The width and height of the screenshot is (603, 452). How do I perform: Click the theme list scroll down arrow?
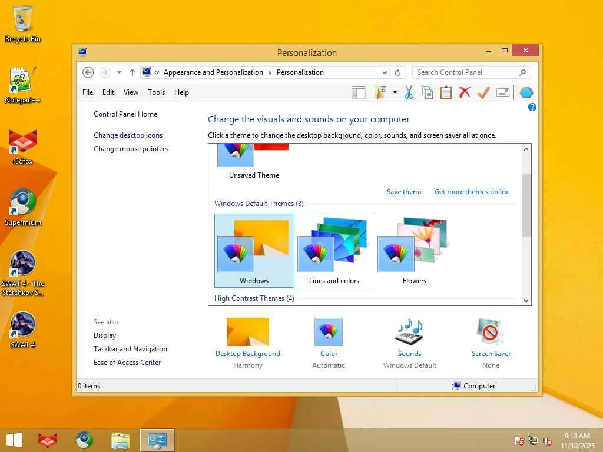coord(526,301)
